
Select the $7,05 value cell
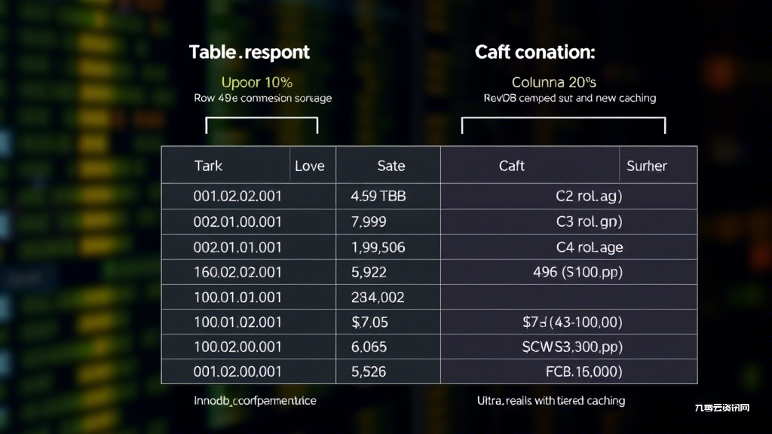point(369,322)
